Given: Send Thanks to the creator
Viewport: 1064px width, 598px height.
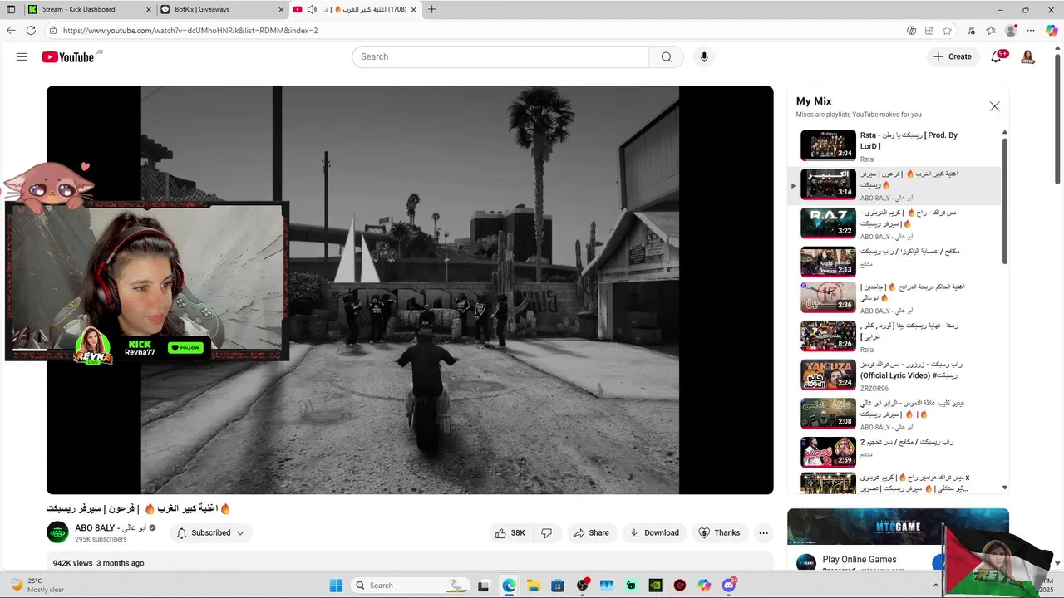Looking at the screenshot, I should click(719, 533).
